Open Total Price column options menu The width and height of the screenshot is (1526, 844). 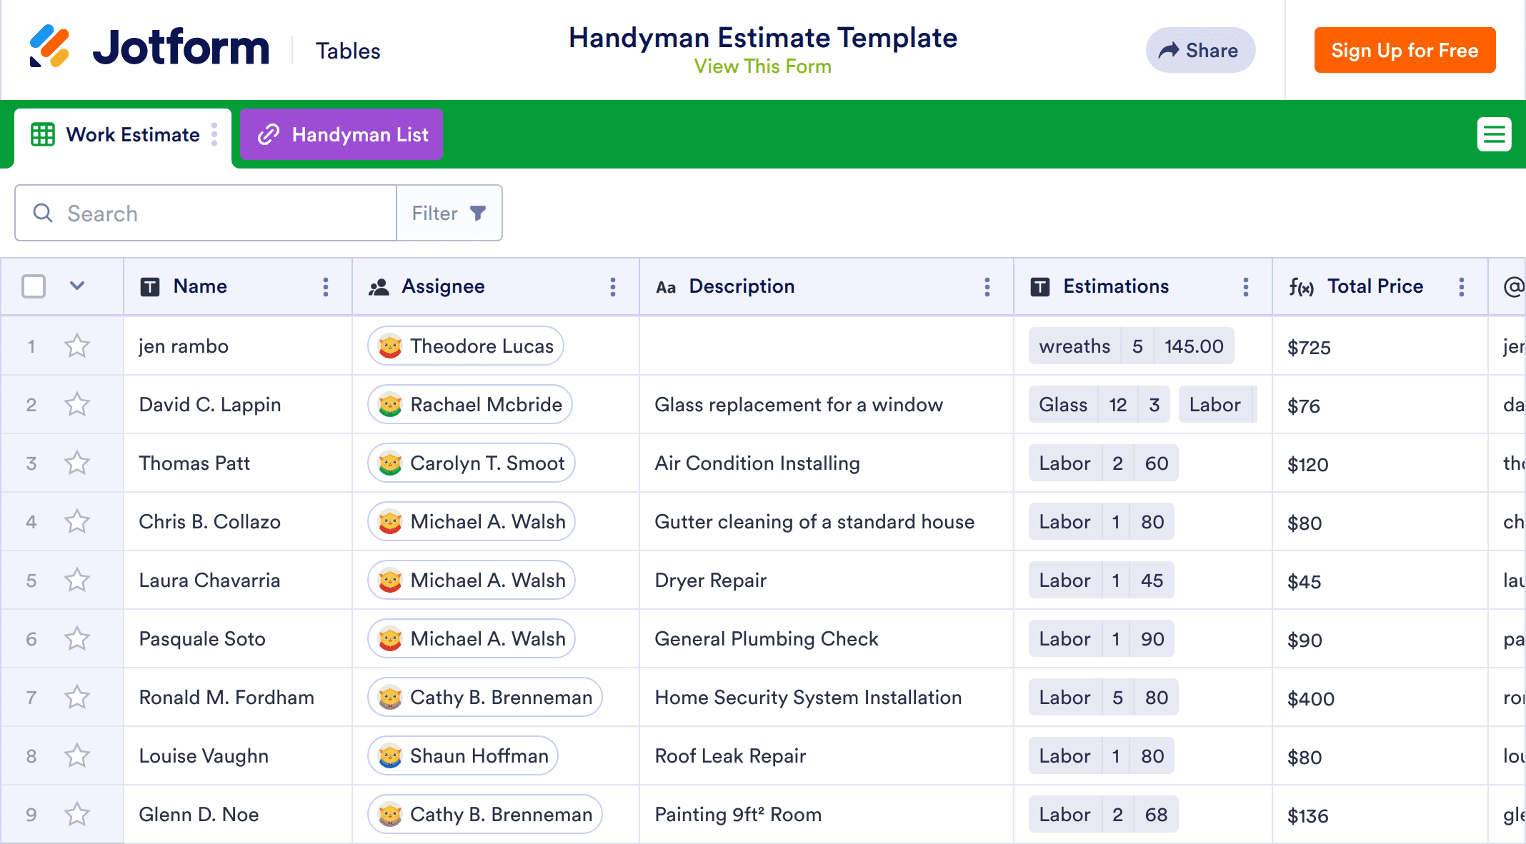pyautogui.click(x=1462, y=287)
